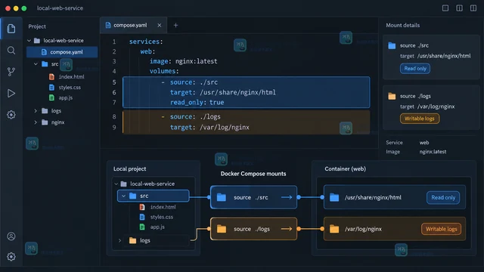This screenshot has height=272, width=484.
Task: Click code line 'image: nginx:latest'
Action: [x=183, y=61]
